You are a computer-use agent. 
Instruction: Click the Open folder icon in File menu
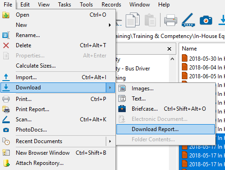pyautogui.click(x=6, y=15)
